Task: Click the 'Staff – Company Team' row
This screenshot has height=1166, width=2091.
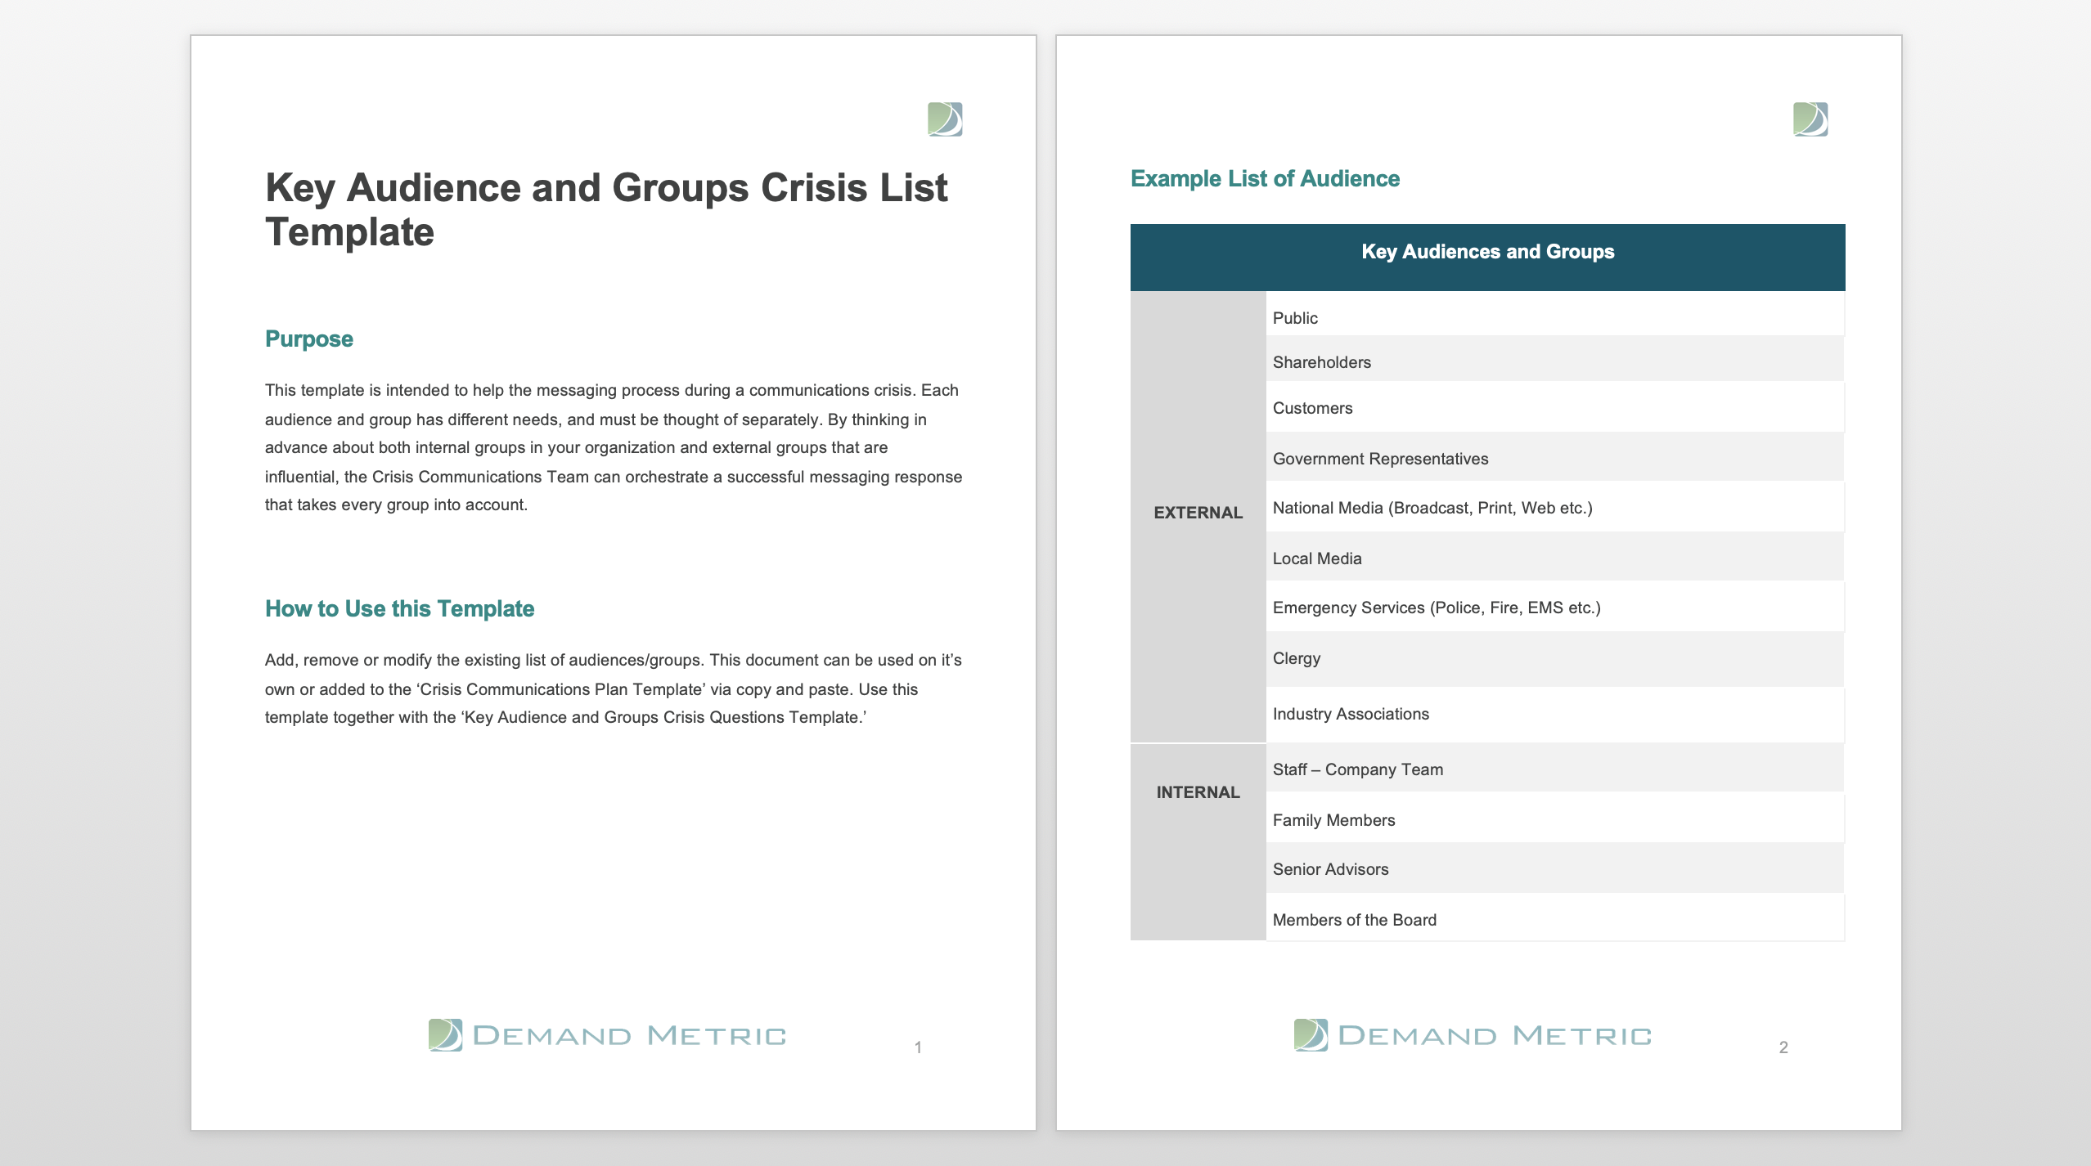Action: [x=1555, y=768]
